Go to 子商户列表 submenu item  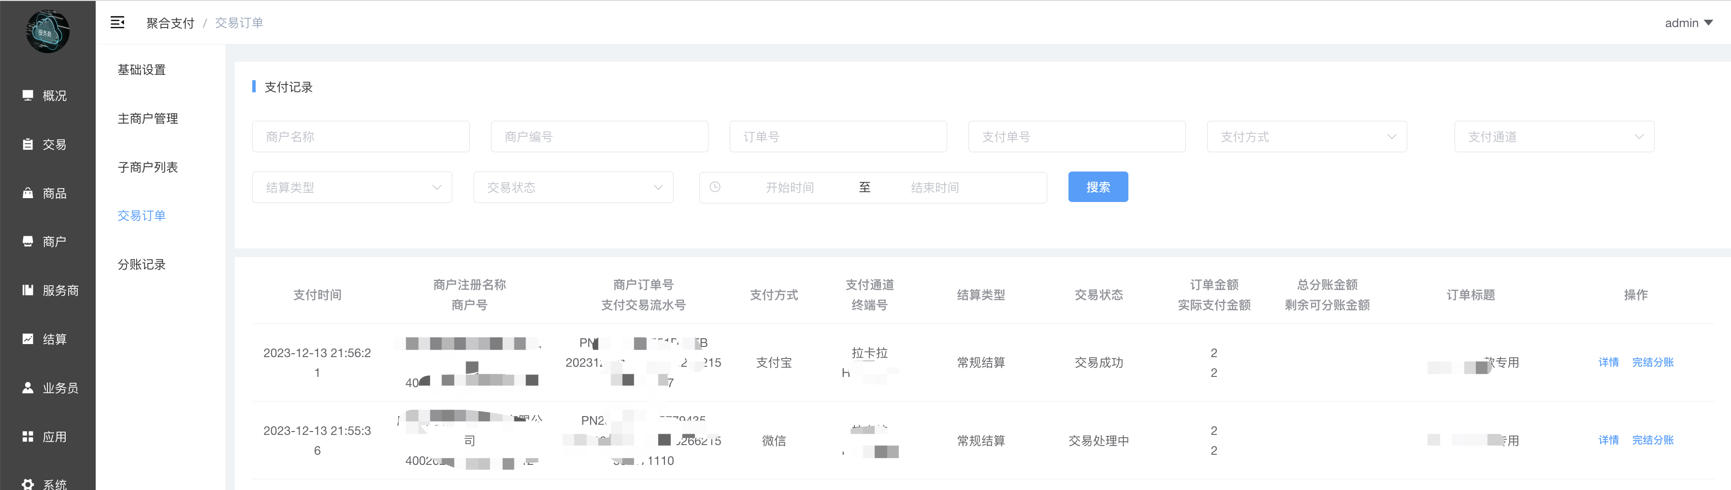point(148,167)
